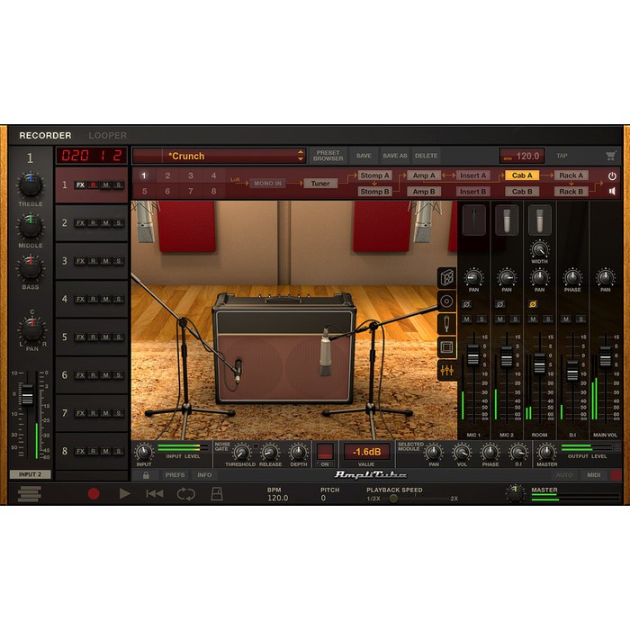
Task: Click the play button in transport
Action: 124,493
